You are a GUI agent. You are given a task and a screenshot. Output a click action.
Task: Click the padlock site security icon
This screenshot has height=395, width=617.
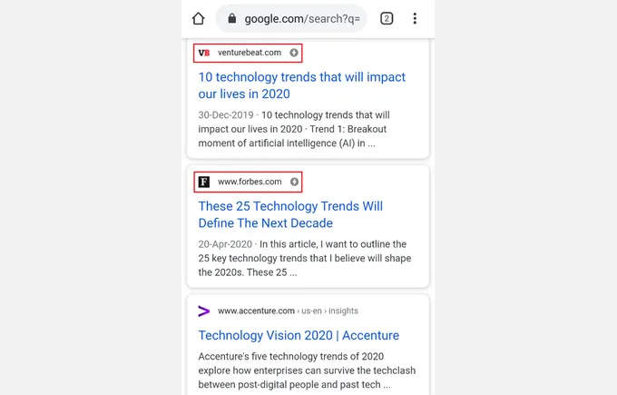pyautogui.click(x=233, y=18)
